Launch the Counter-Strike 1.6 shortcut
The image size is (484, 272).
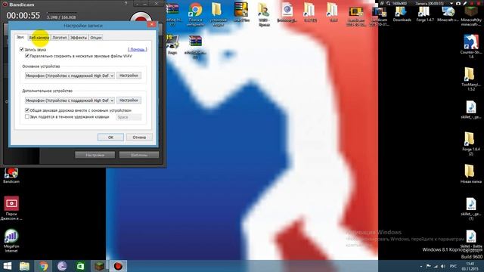[x=470, y=46]
